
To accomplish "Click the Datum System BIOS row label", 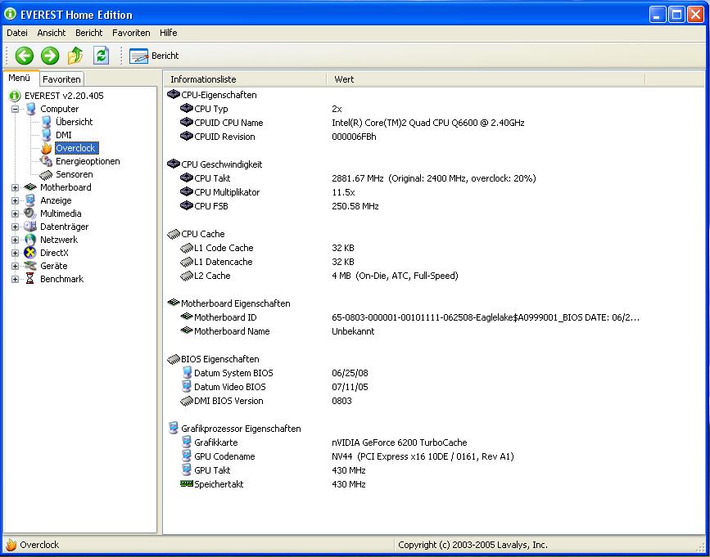I will click(x=233, y=374).
